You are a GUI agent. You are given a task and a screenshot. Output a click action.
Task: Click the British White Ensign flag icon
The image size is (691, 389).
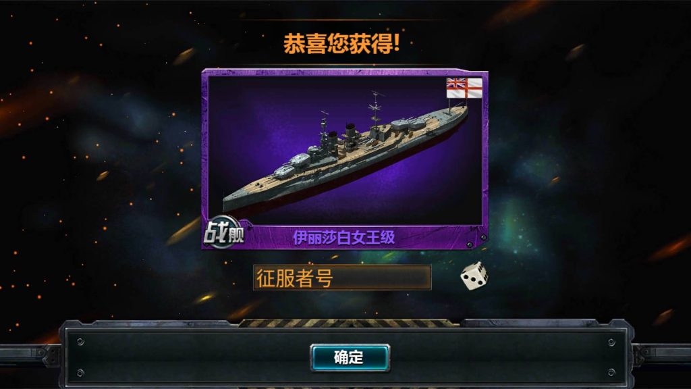click(464, 88)
